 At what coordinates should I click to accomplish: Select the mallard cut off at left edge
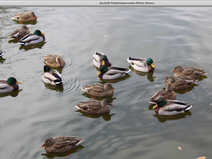pyautogui.click(x=9, y=85)
